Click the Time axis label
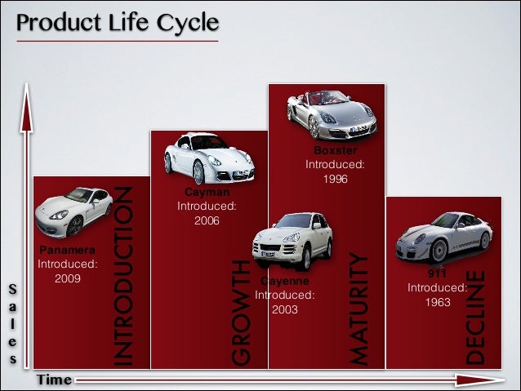The height and width of the screenshot is (391, 521). click(54, 380)
